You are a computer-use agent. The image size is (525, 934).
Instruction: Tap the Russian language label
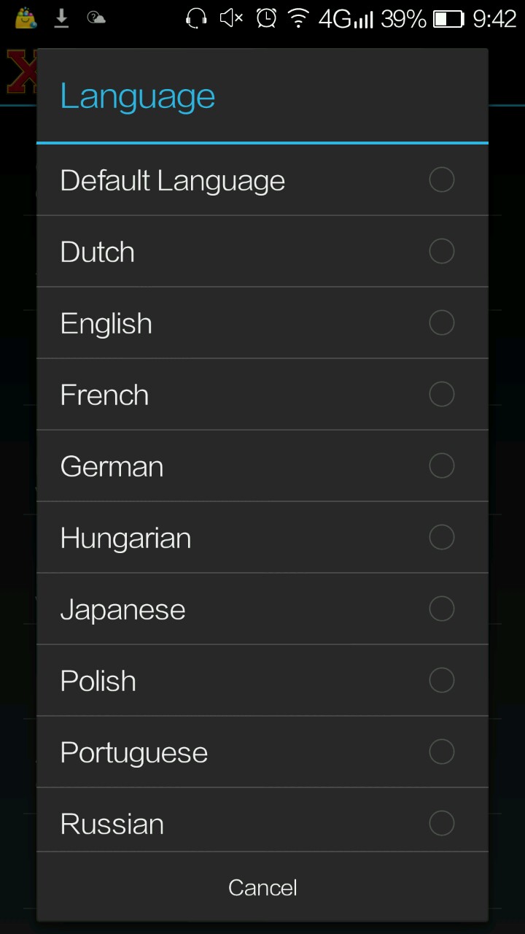coord(112,824)
